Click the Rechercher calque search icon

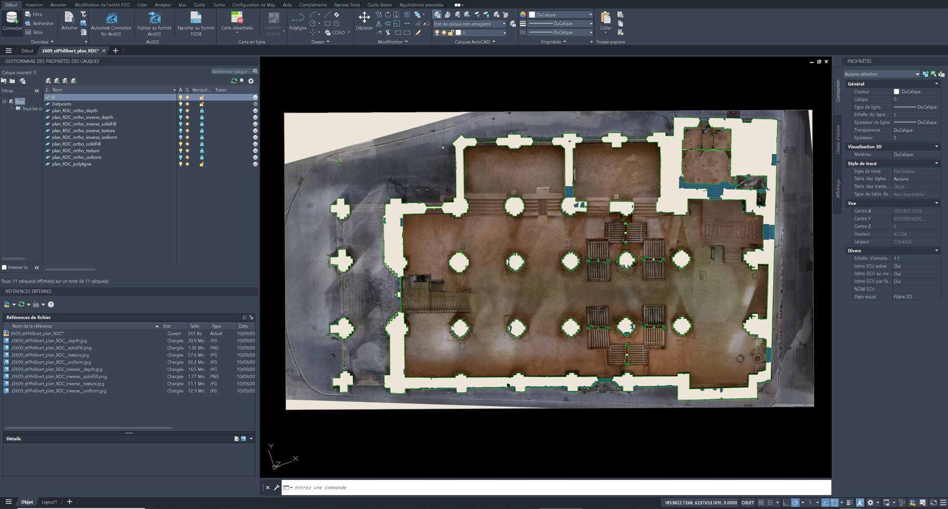(x=255, y=71)
